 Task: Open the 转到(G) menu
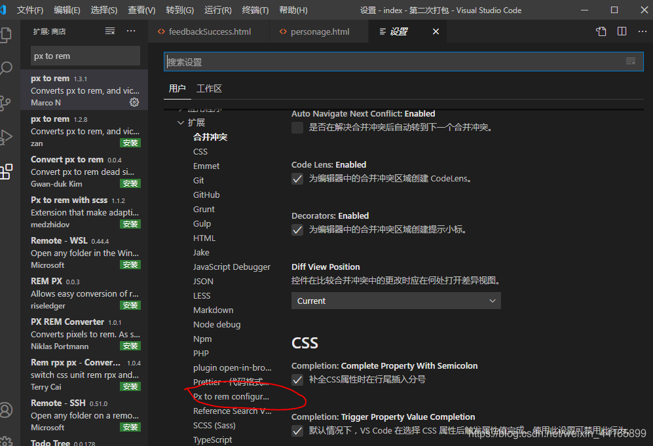click(x=180, y=10)
